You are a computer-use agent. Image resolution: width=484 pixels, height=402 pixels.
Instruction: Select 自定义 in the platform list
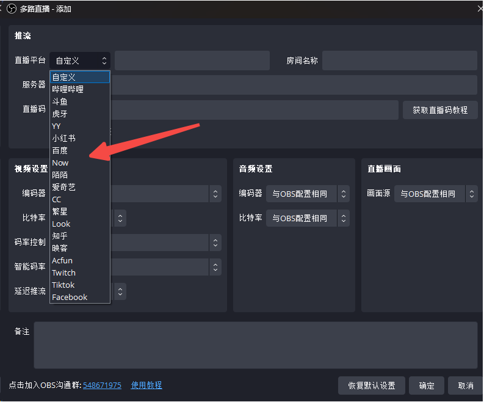[x=80, y=77]
